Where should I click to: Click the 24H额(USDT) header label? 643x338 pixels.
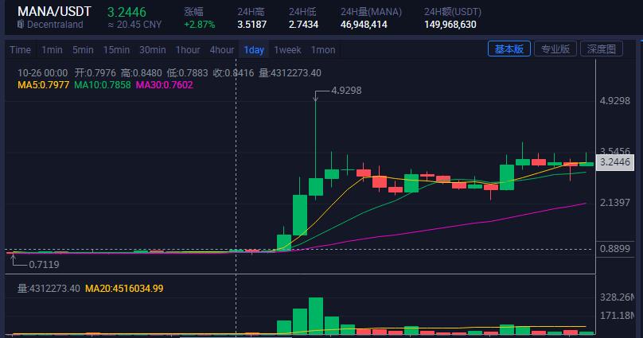click(x=453, y=12)
